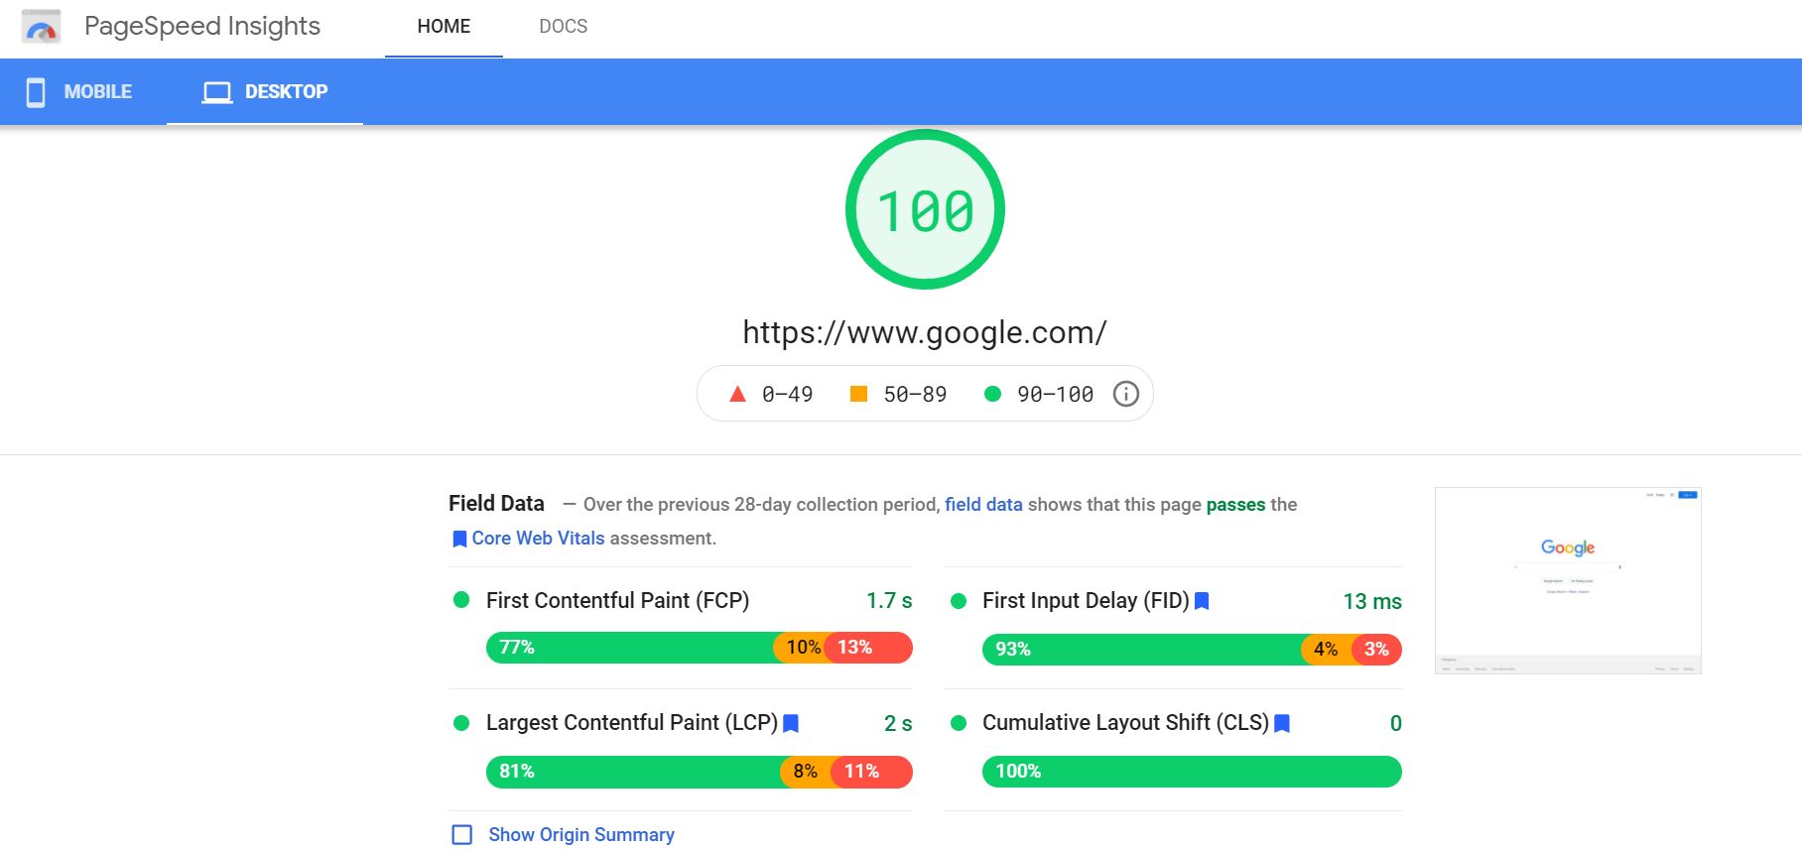Click the bookmark icon beside Largest Contentful Paint
Viewport: 1802px width, 850px height.
coord(791,723)
